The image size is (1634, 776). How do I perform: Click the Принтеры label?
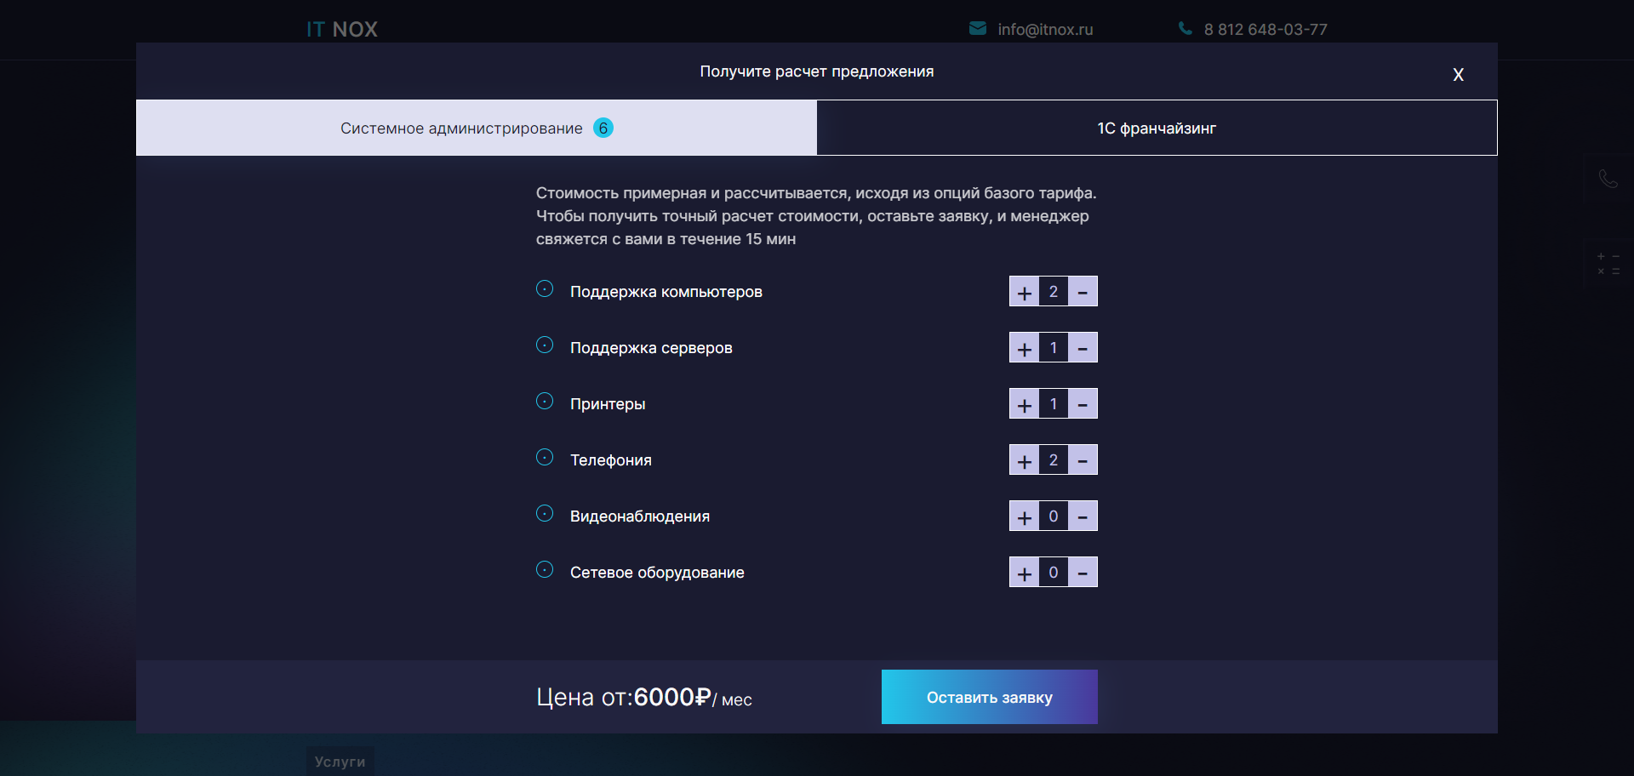[x=608, y=404]
